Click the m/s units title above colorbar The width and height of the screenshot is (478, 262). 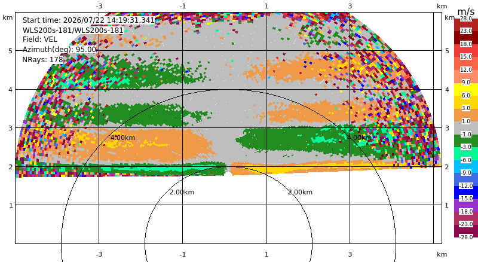tap(466, 11)
